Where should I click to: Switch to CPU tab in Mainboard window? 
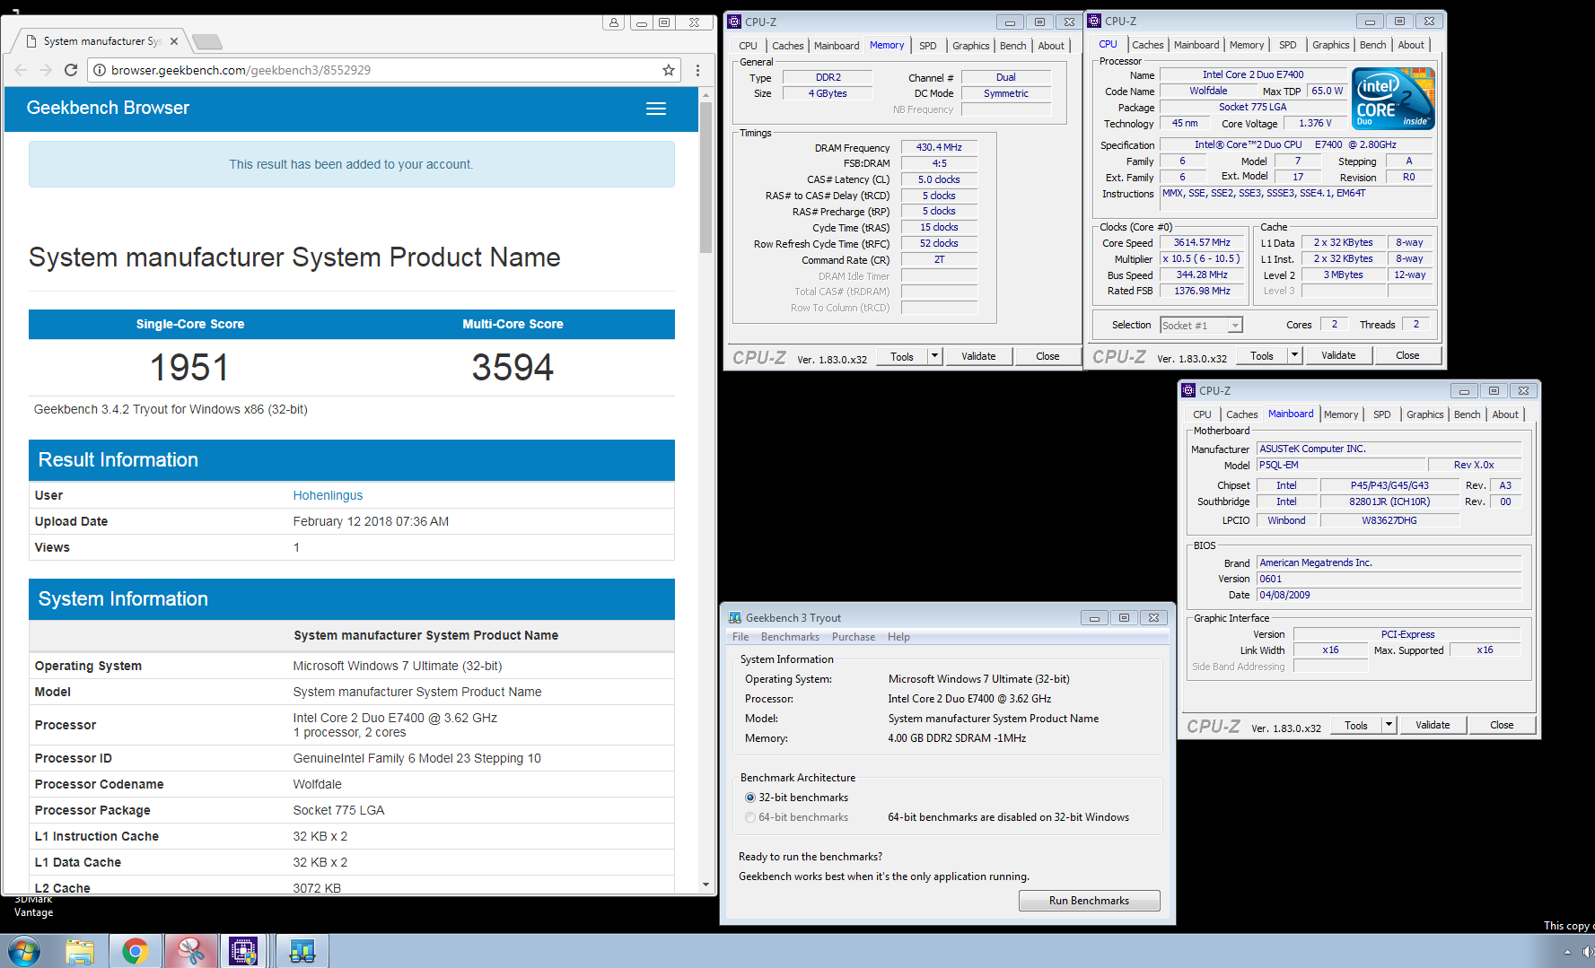pyautogui.click(x=1202, y=414)
